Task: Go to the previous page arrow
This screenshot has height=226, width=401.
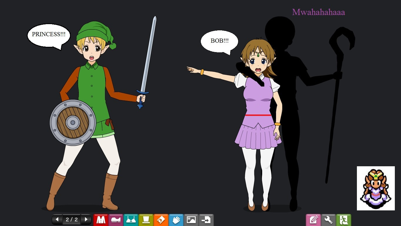Action: click(57, 220)
